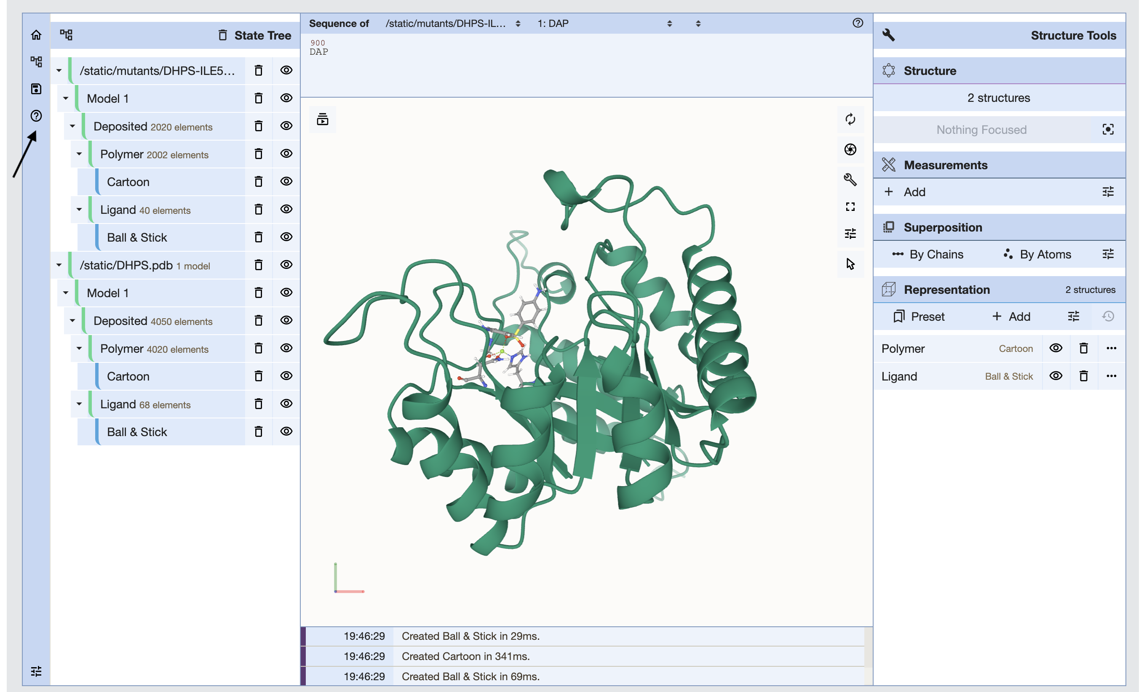Screen dimensions: 1144x692
Task: Toggle the viewport controls wrench icon
Action: click(x=850, y=179)
